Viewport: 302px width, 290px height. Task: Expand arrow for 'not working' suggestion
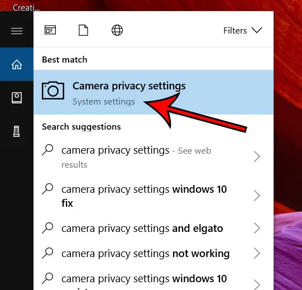click(257, 253)
